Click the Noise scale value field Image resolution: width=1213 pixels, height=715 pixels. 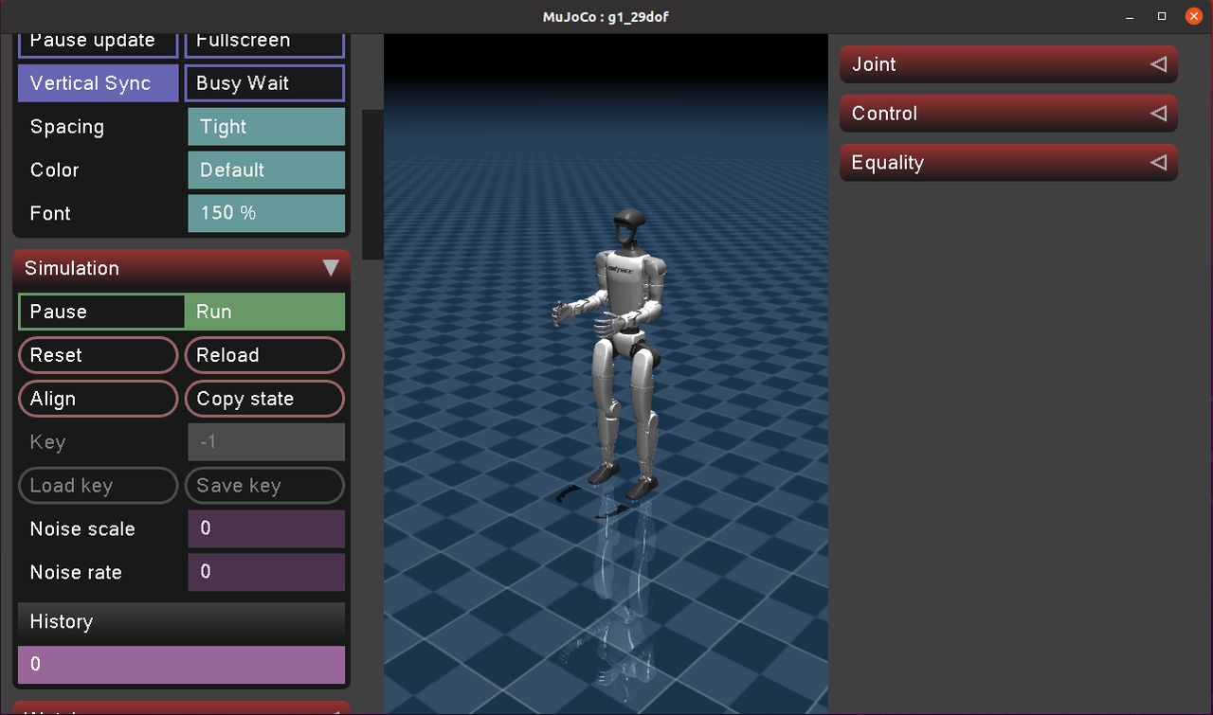tap(266, 528)
